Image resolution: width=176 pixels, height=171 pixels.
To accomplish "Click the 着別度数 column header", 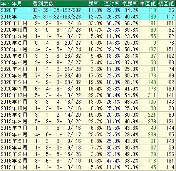I will tap(57, 3).
